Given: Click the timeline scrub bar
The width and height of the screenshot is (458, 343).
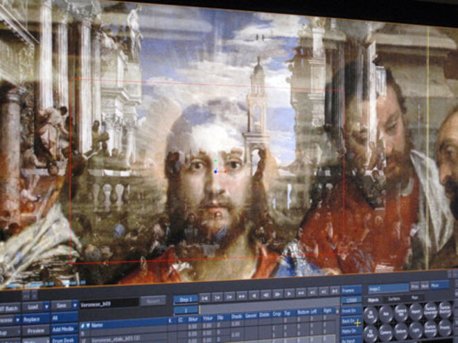Looking at the screenshot, I should click(269, 306).
